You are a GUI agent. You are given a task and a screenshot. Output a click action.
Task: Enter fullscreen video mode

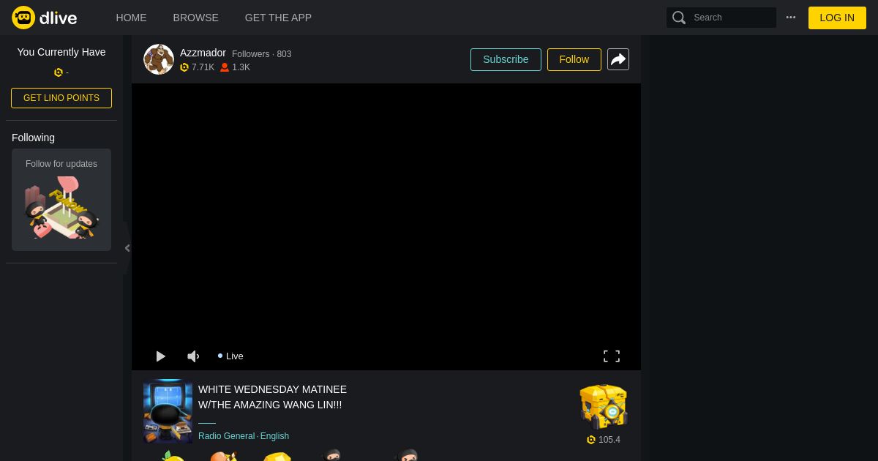click(x=612, y=356)
